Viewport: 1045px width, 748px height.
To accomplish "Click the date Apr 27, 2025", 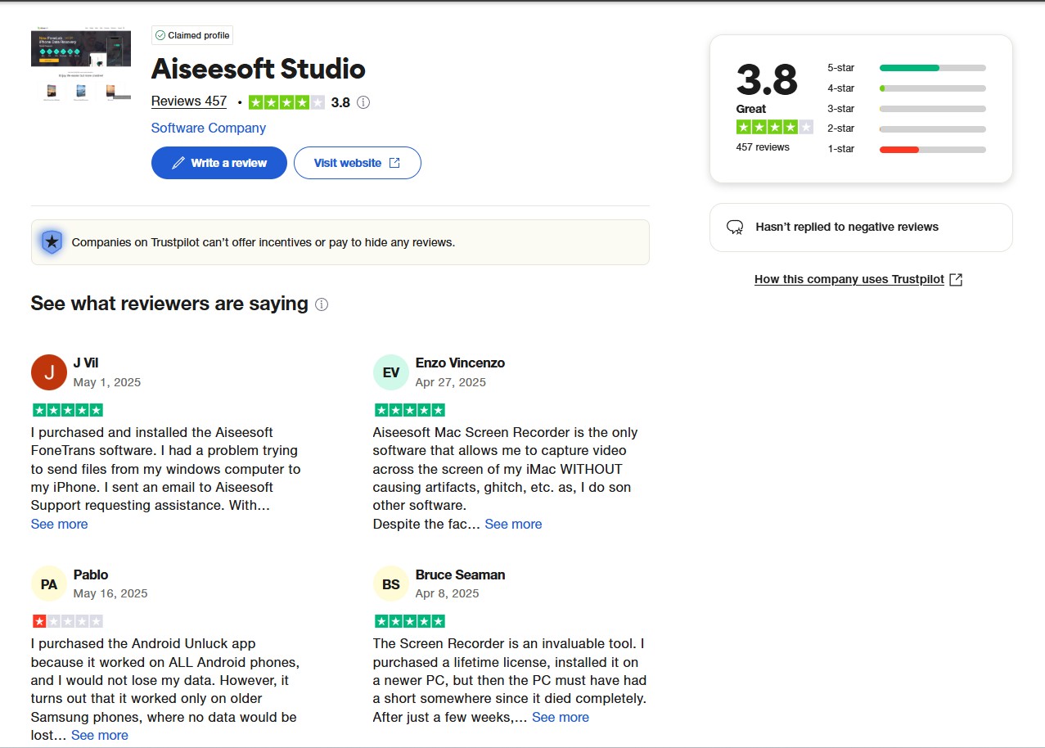I will point(451,382).
